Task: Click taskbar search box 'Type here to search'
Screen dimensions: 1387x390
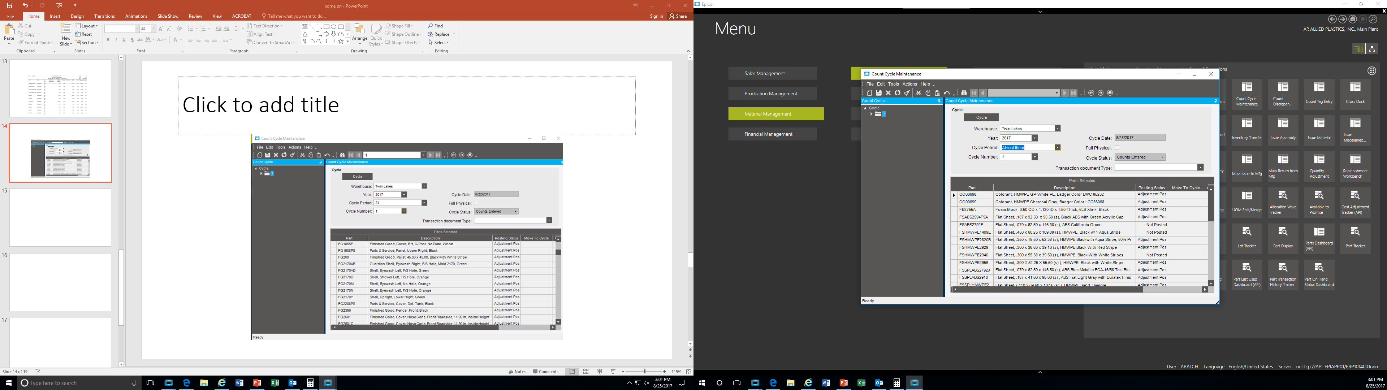Action: pos(79,383)
